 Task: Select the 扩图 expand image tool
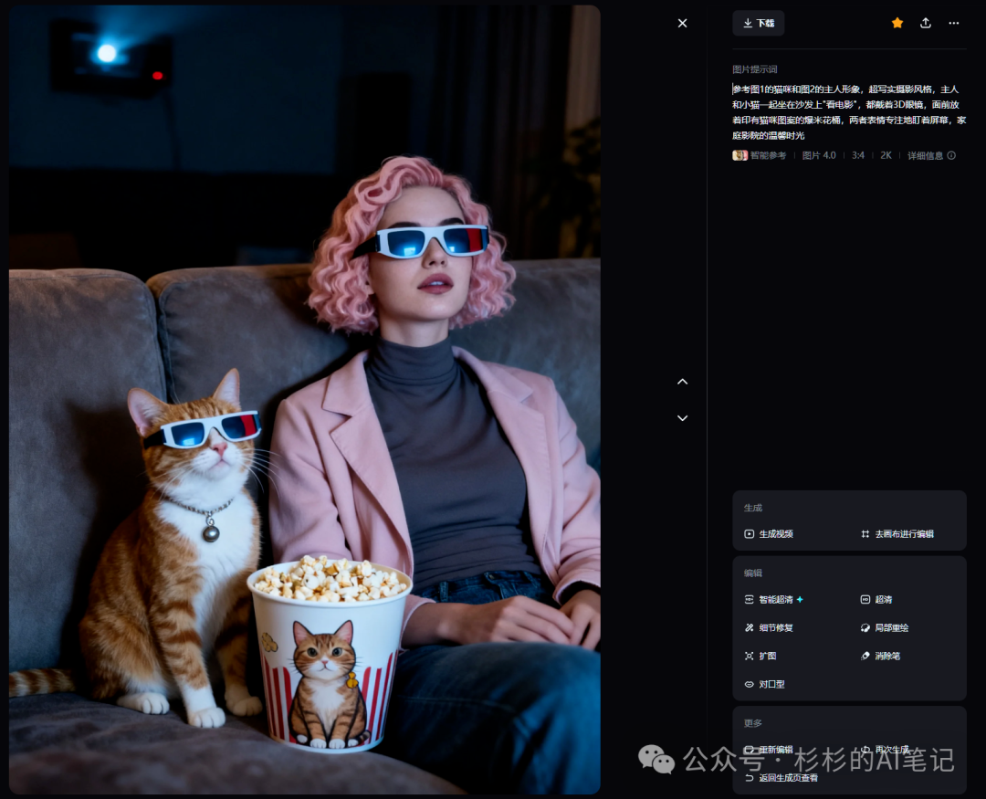[760, 656]
